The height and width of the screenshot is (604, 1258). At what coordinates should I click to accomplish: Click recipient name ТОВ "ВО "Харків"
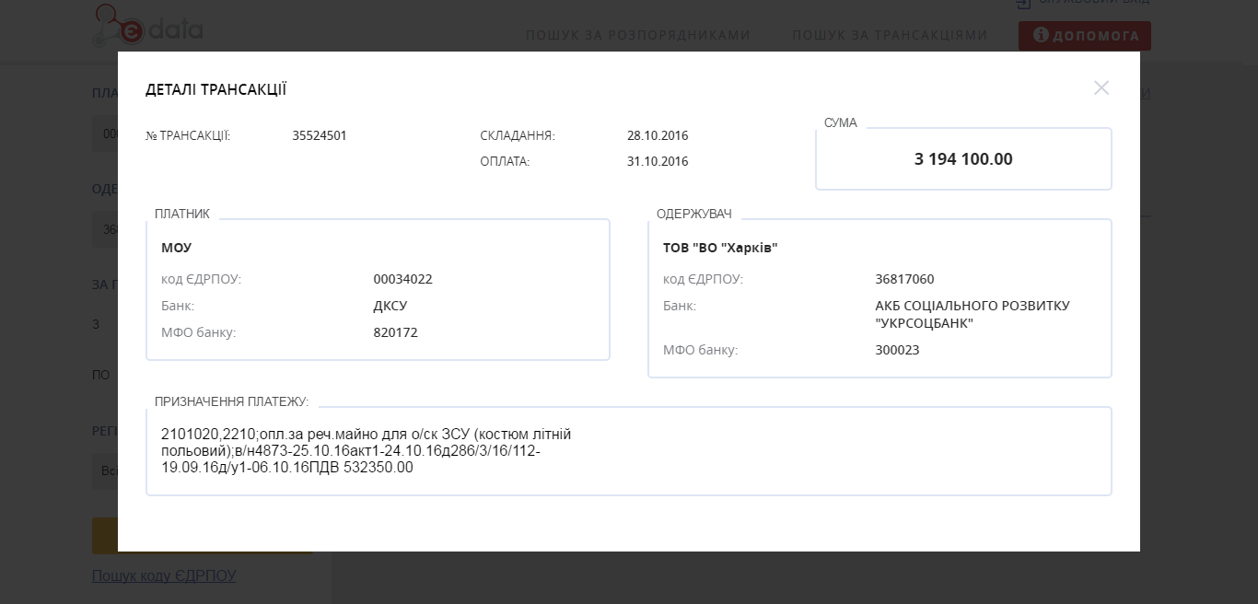[720, 249]
